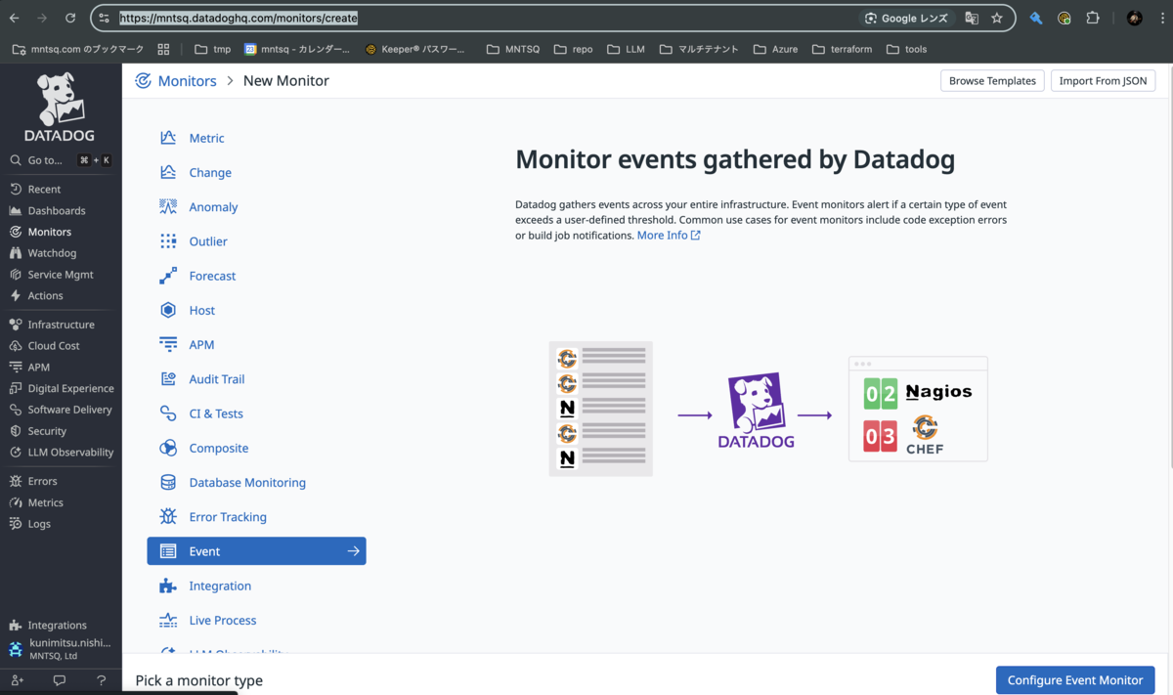Image resolution: width=1173 pixels, height=695 pixels.
Task: Open the terraform bookmarks folder
Action: click(842, 49)
